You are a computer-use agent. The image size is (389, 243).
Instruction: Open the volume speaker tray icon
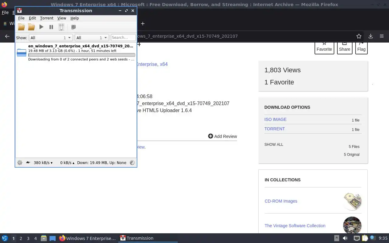pyautogui.click(x=345, y=238)
